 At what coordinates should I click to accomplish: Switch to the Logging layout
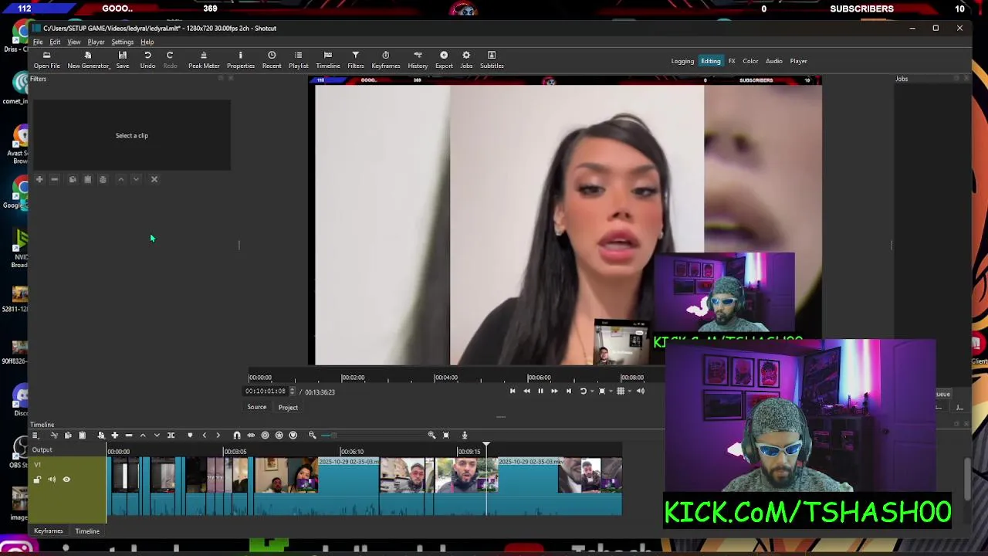pos(682,61)
